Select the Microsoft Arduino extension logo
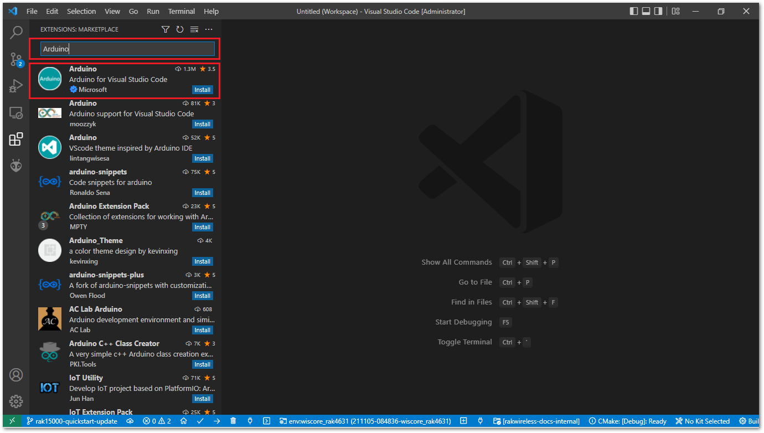Image resolution: width=764 pixels, height=433 pixels. 50,79
